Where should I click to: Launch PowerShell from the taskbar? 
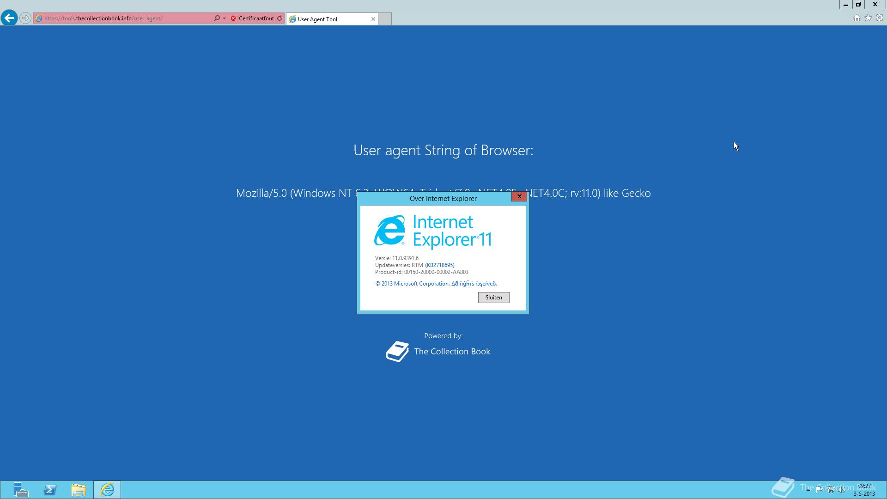[x=50, y=490]
